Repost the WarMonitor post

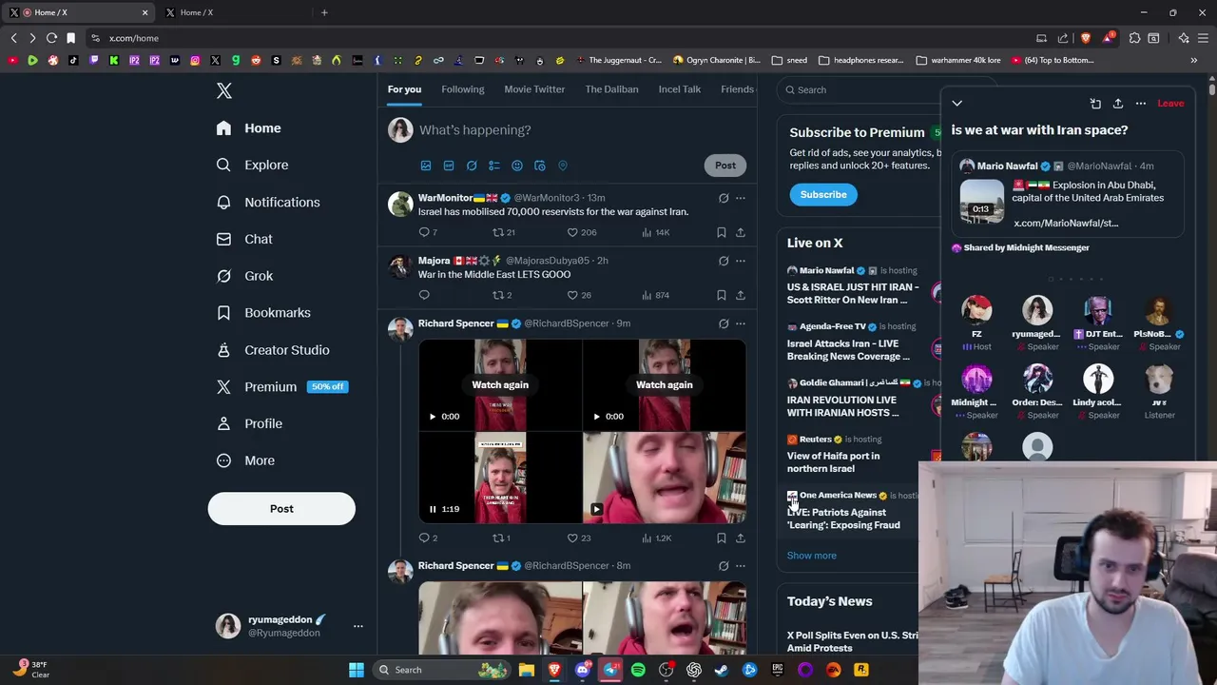[503, 232]
